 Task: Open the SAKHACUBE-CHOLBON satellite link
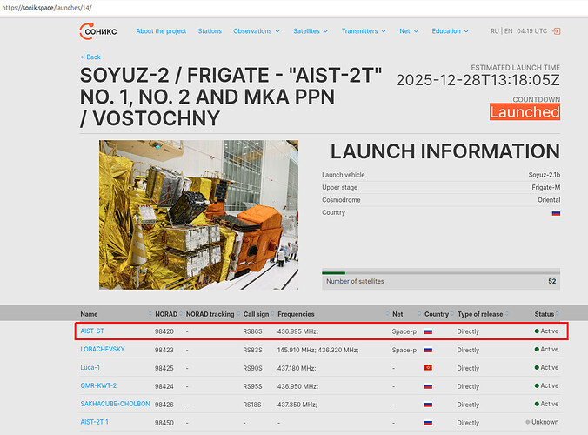pos(115,404)
